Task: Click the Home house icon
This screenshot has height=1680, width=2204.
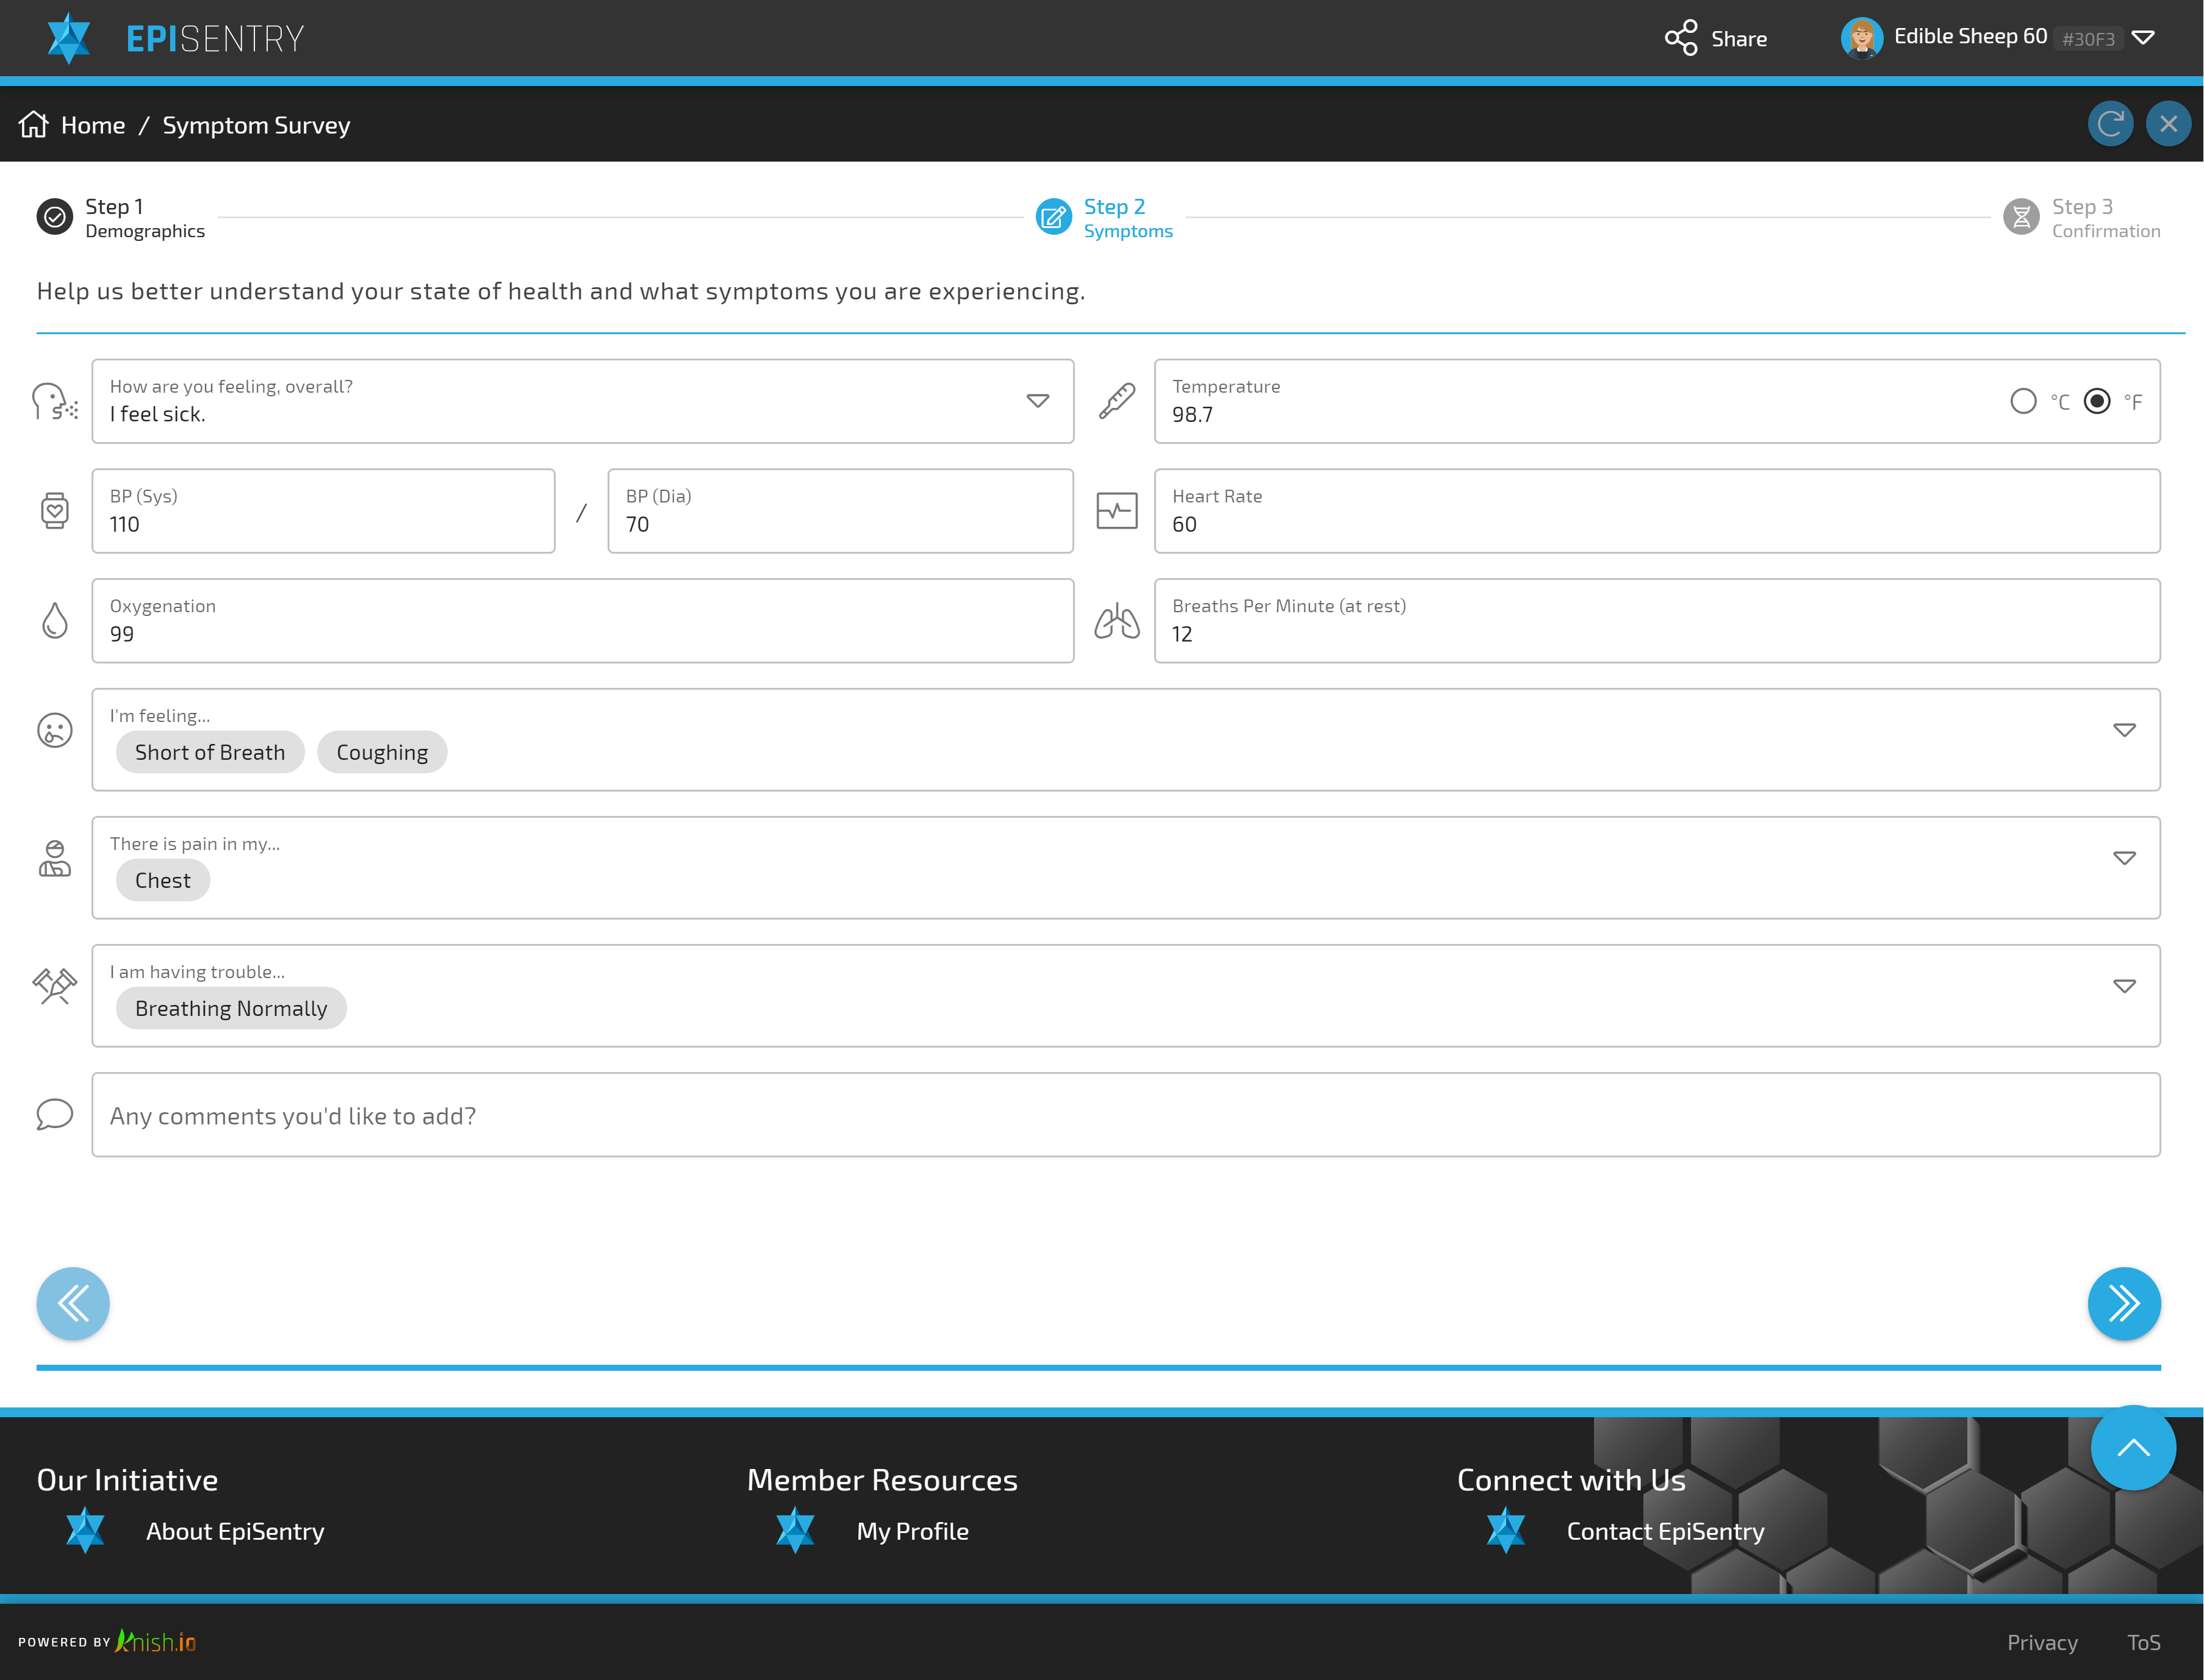Action: tap(34, 124)
